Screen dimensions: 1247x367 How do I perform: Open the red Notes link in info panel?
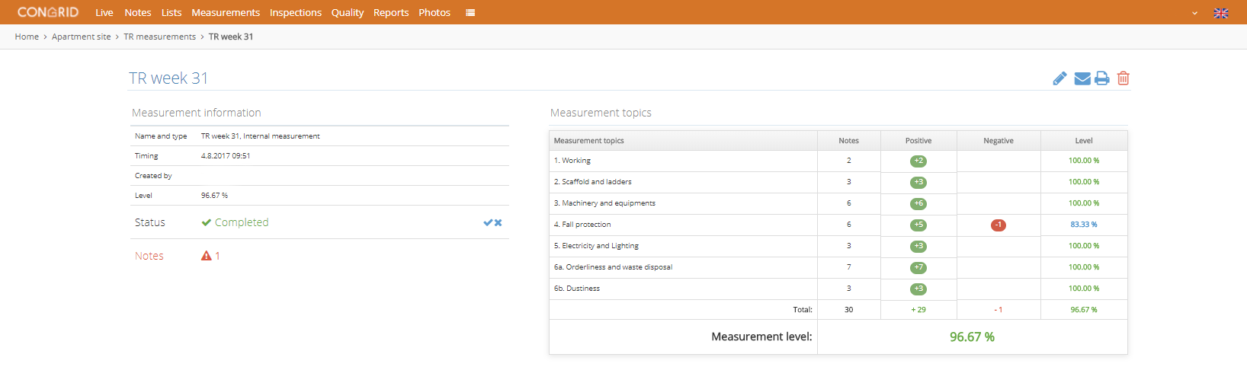pos(149,256)
